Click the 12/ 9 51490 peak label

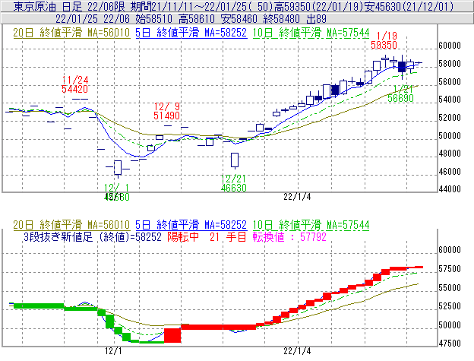click(166, 111)
